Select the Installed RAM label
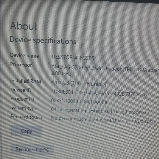The width and height of the screenshot is (159, 159). 26,81
